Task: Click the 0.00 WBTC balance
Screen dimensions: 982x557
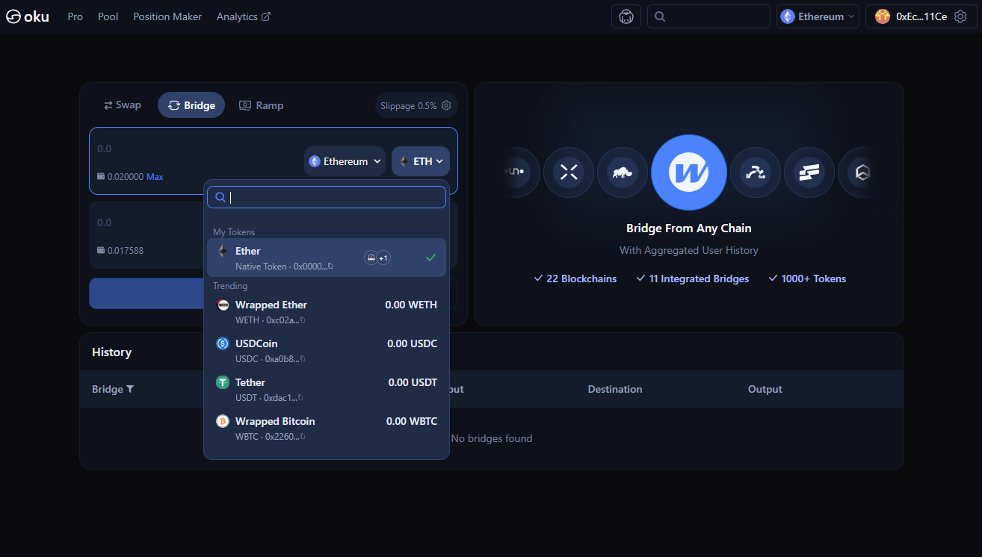Action: [x=412, y=421]
